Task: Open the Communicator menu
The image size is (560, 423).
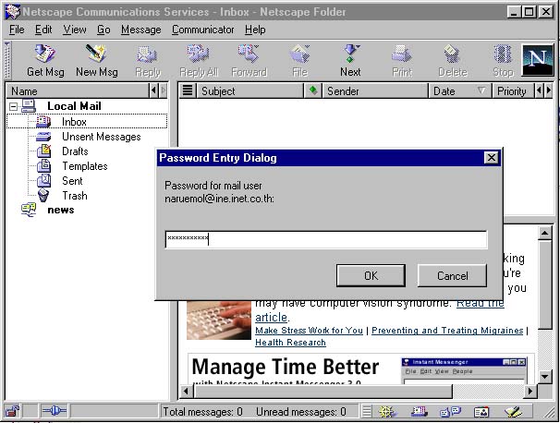Action: point(203,30)
